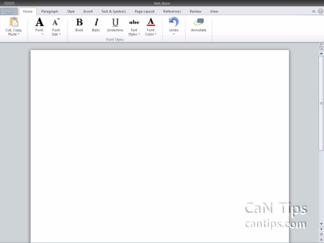Switch to the Text & Symbols tab
324x243 pixels.
113,11
